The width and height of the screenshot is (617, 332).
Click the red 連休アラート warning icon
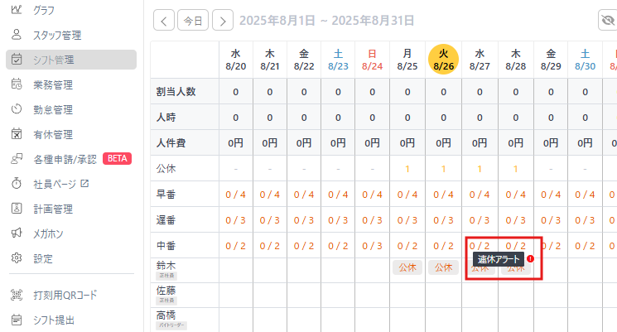pyautogui.click(x=530, y=259)
